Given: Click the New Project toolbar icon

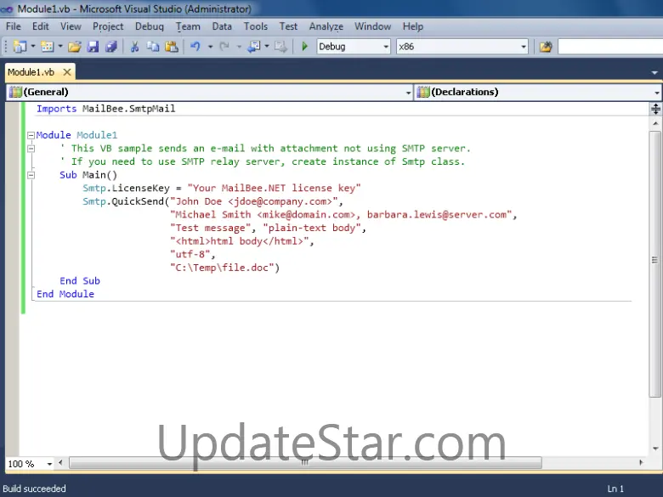Looking at the screenshot, I should pos(20,47).
